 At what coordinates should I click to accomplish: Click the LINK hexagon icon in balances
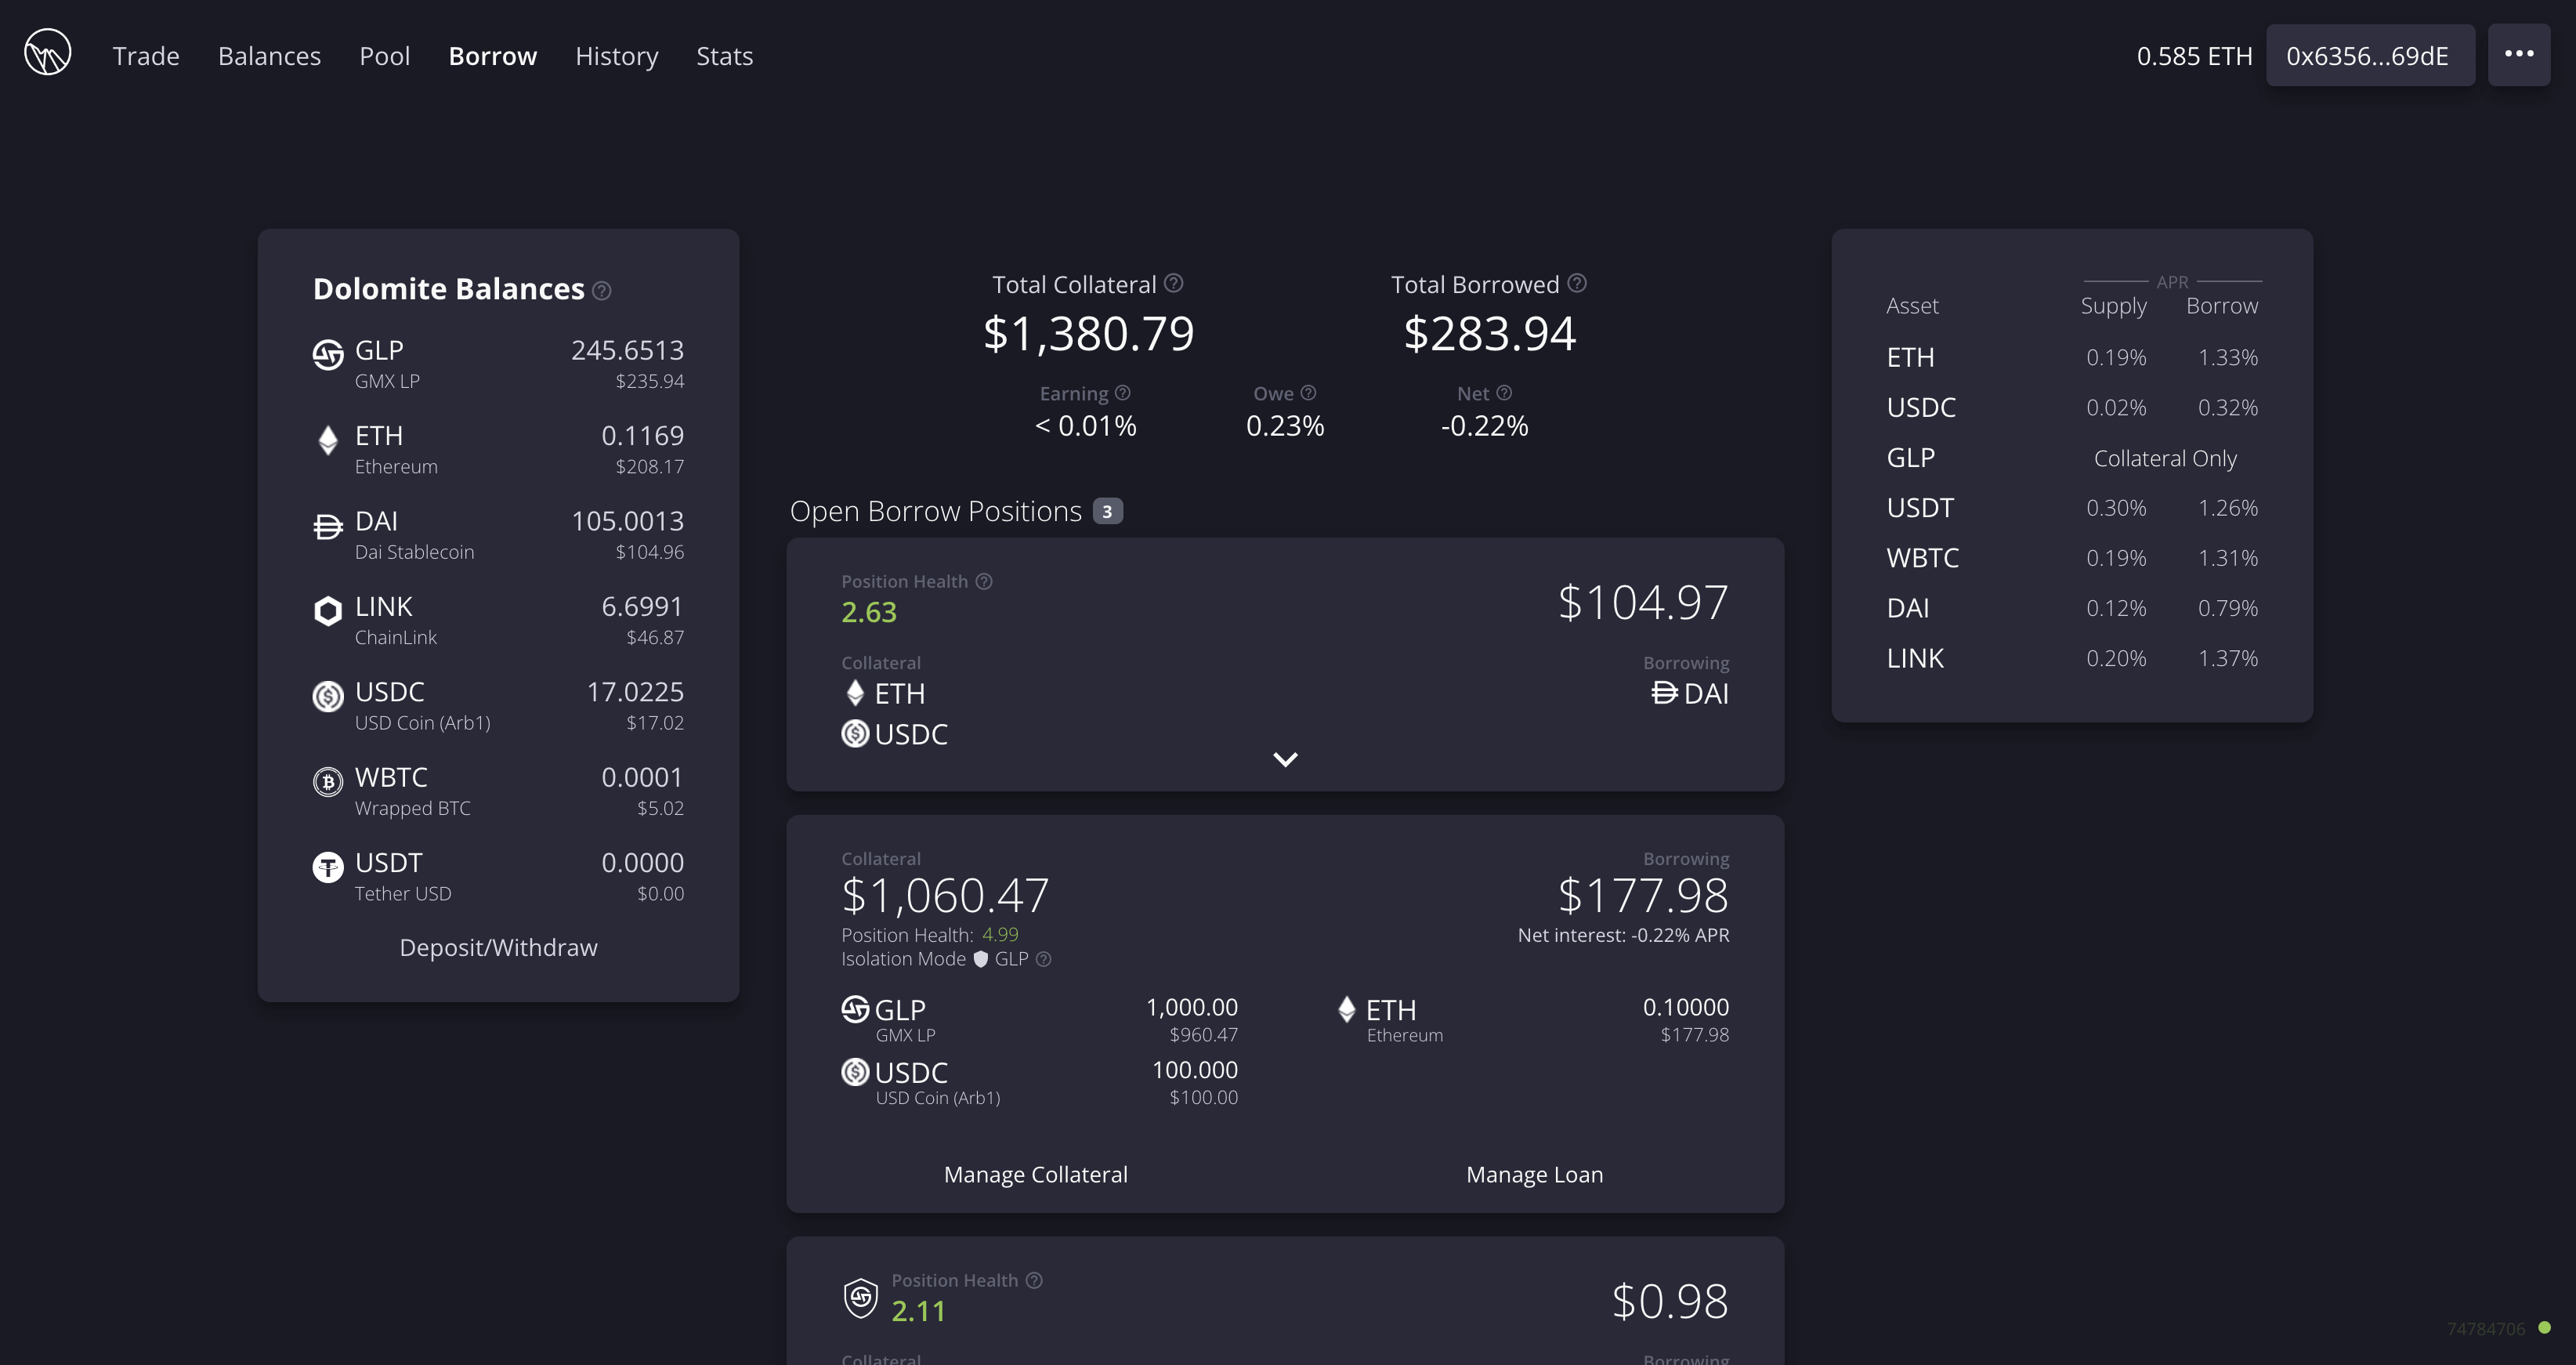tap(328, 610)
